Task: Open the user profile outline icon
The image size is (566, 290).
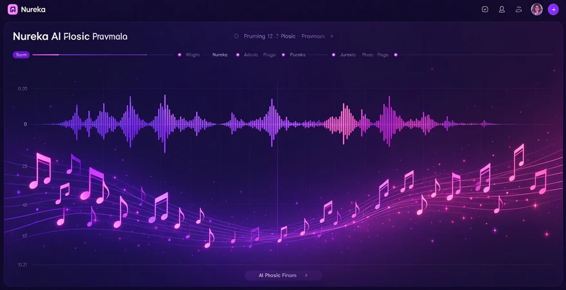Action: [502, 10]
